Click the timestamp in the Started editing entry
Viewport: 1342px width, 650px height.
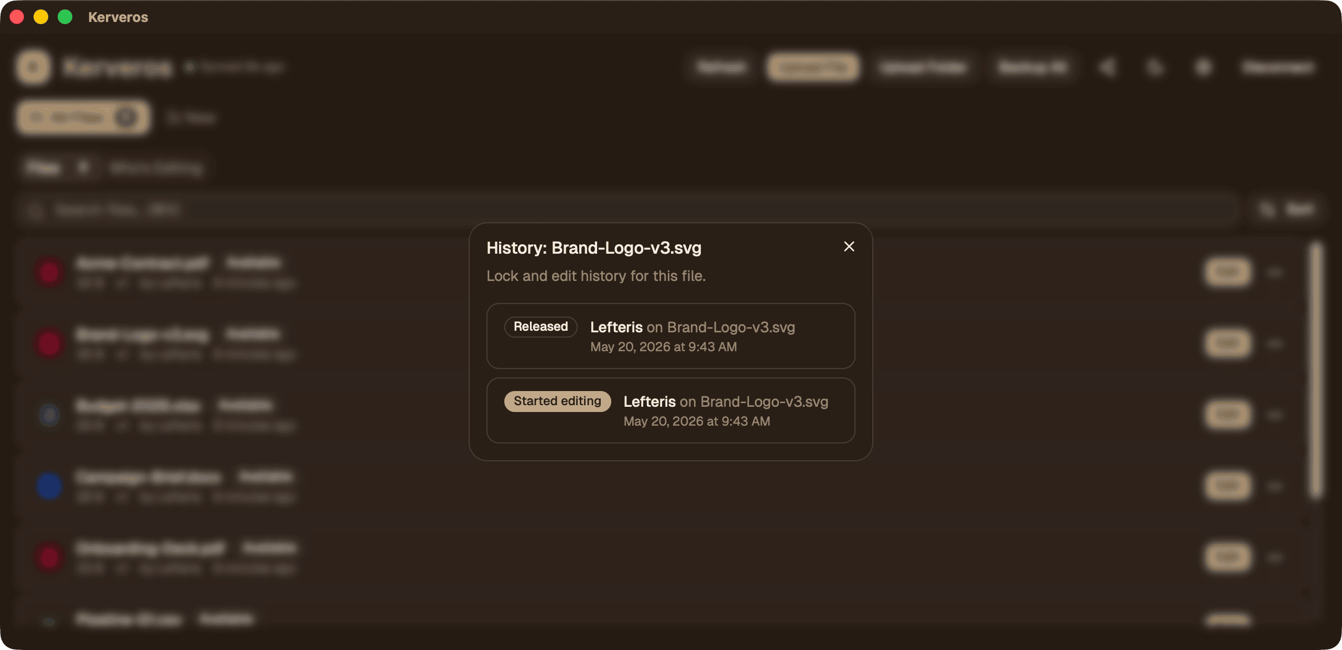tap(697, 421)
